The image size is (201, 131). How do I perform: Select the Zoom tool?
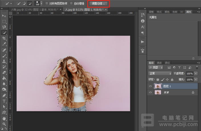pos(4,124)
